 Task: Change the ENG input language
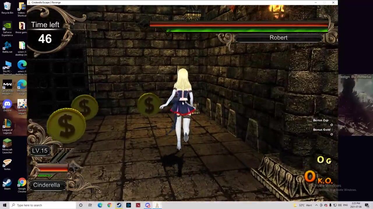(346, 205)
